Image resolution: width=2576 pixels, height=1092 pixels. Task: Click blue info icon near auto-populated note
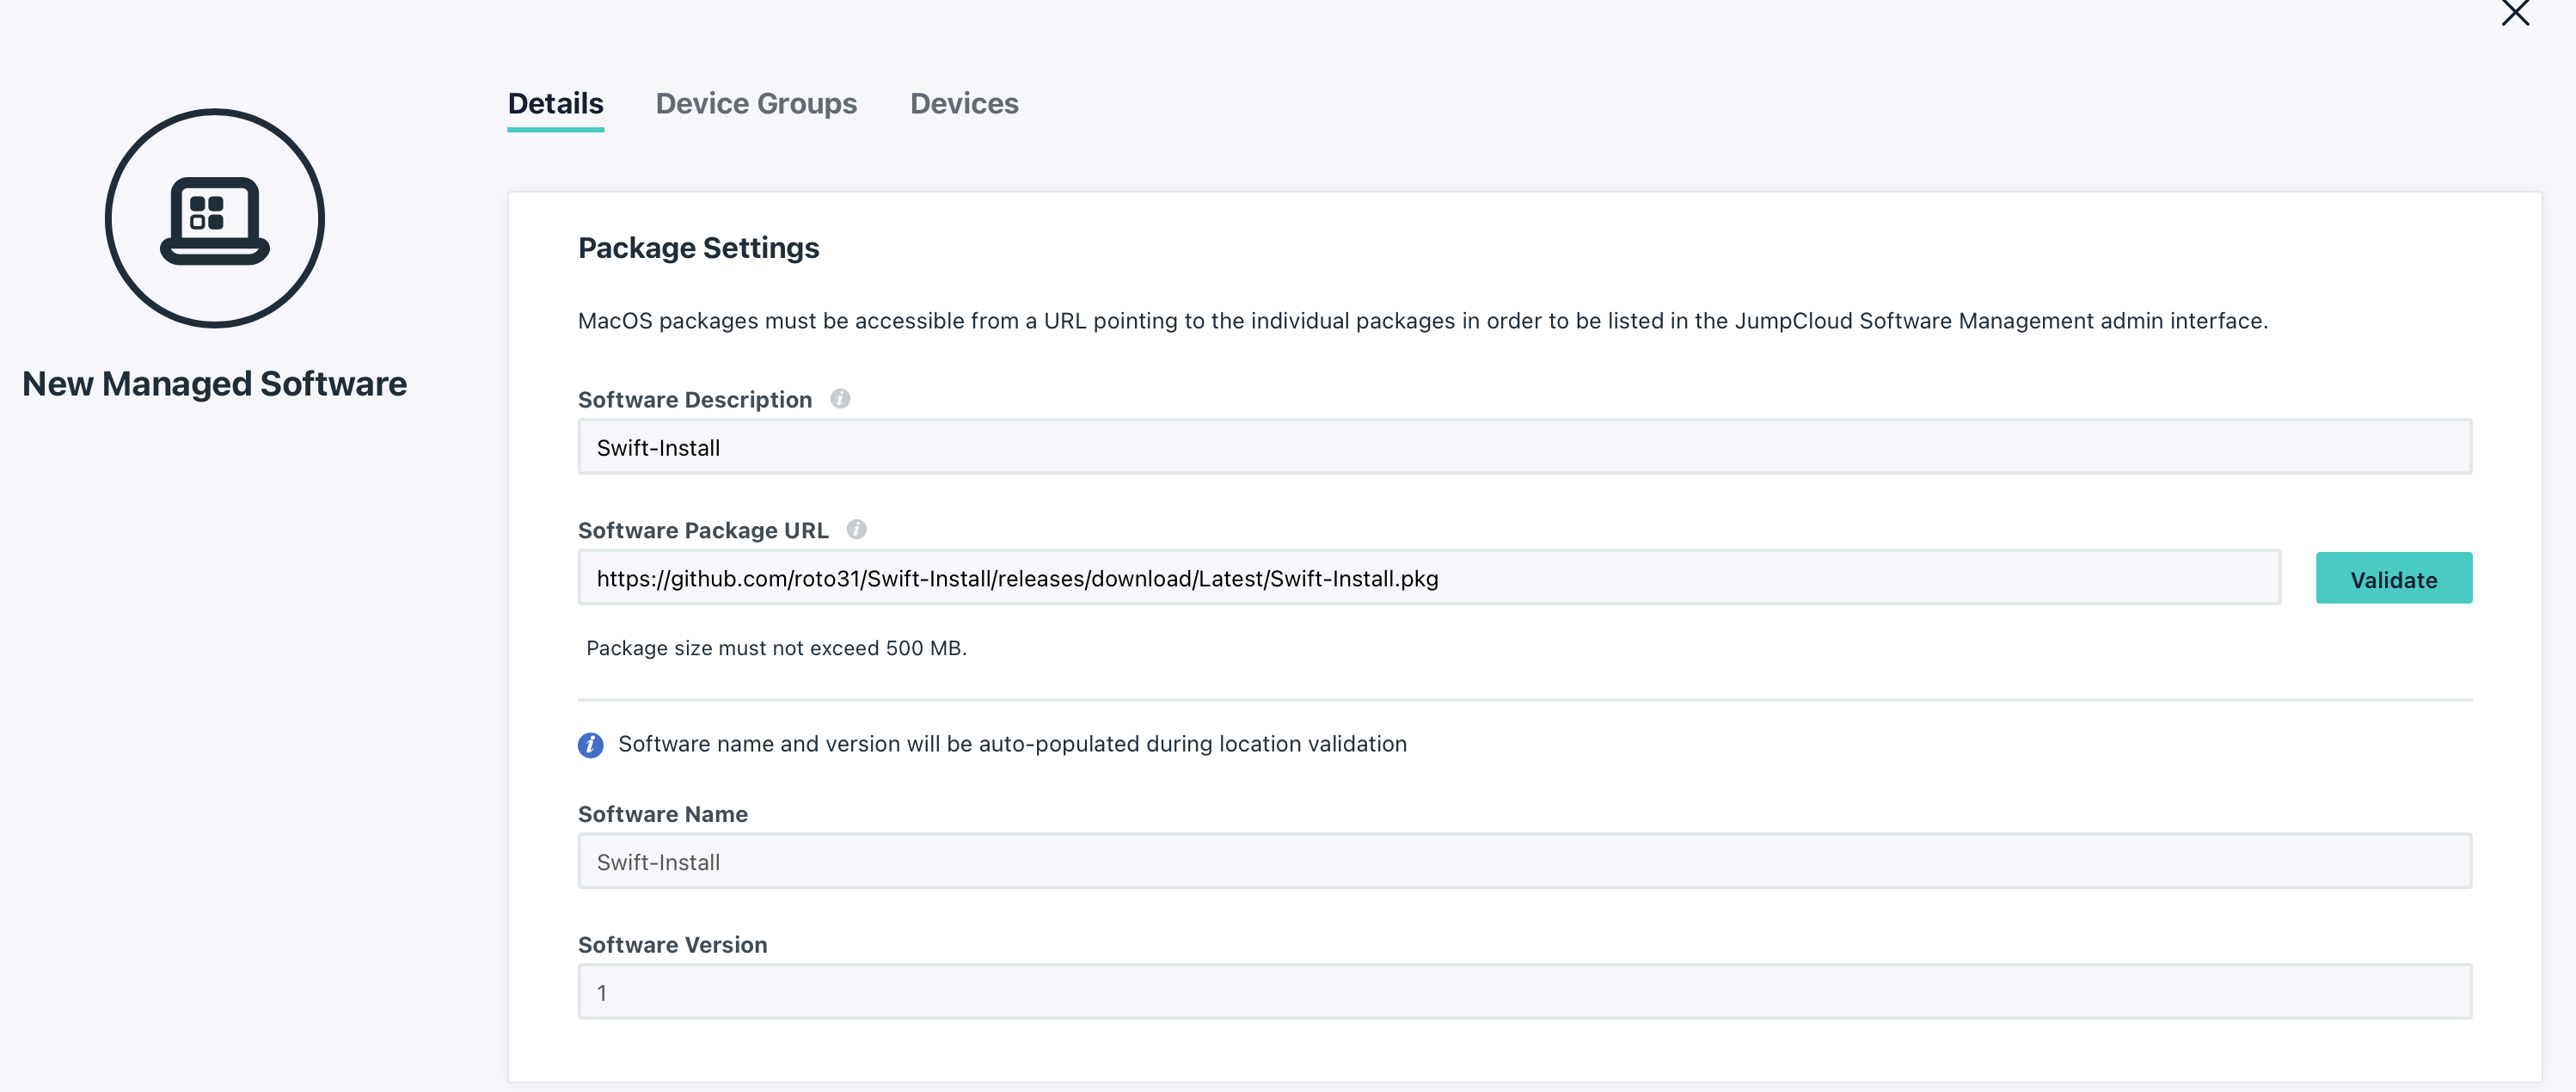590,745
